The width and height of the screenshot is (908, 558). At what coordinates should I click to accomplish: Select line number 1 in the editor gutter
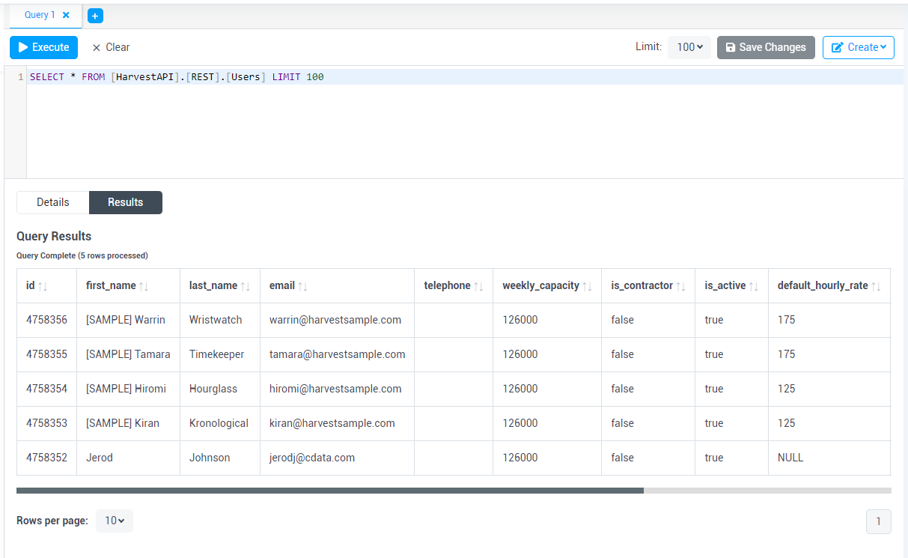(20, 77)
